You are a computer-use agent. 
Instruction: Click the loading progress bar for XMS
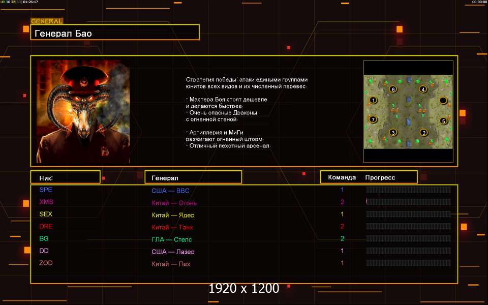point(408,202)
